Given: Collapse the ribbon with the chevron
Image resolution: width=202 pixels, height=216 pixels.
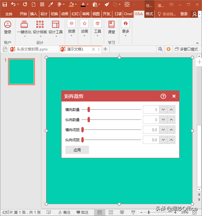Looking at the screenshot, I should point(197,43).
